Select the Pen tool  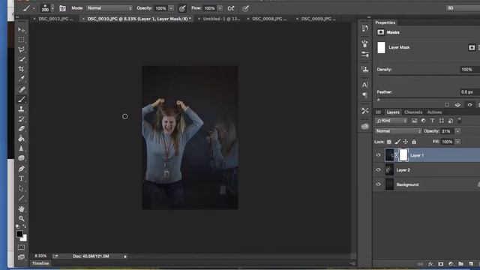[21, 169]
